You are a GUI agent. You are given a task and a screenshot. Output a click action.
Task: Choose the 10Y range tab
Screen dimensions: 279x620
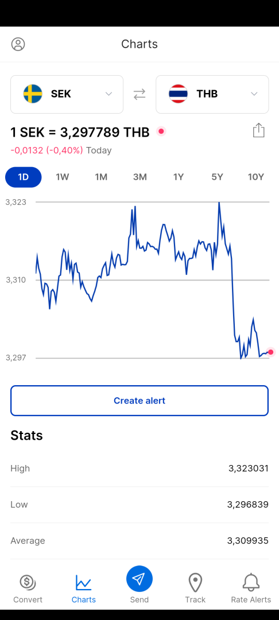coord(255,177)
